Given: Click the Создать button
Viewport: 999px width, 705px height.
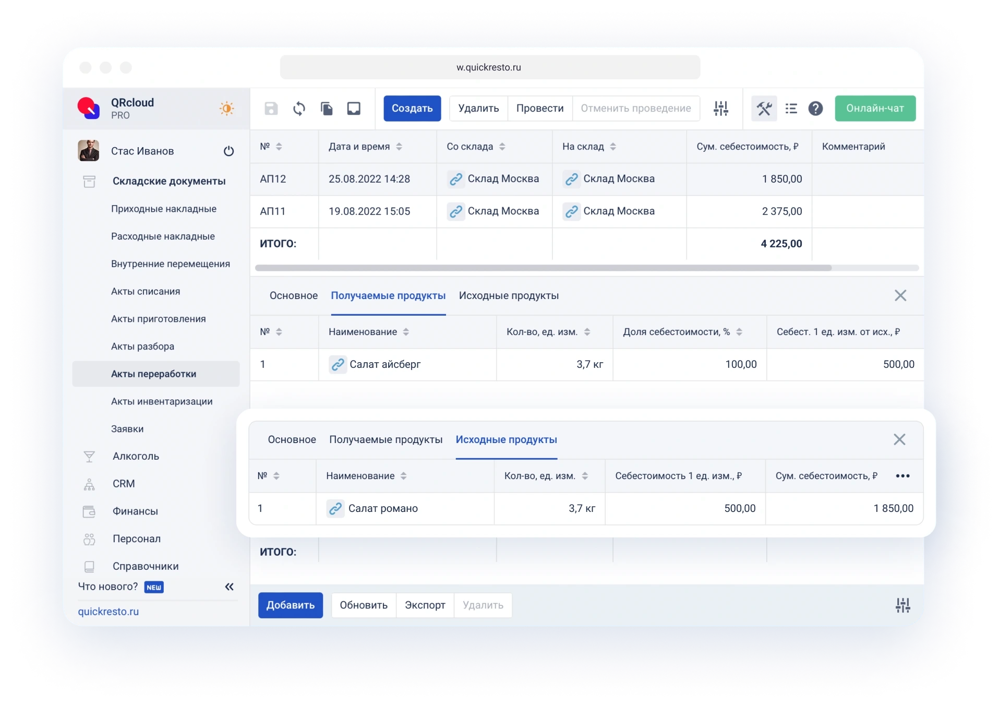Looking at the screenshot, I should click(x=412, y=108).
